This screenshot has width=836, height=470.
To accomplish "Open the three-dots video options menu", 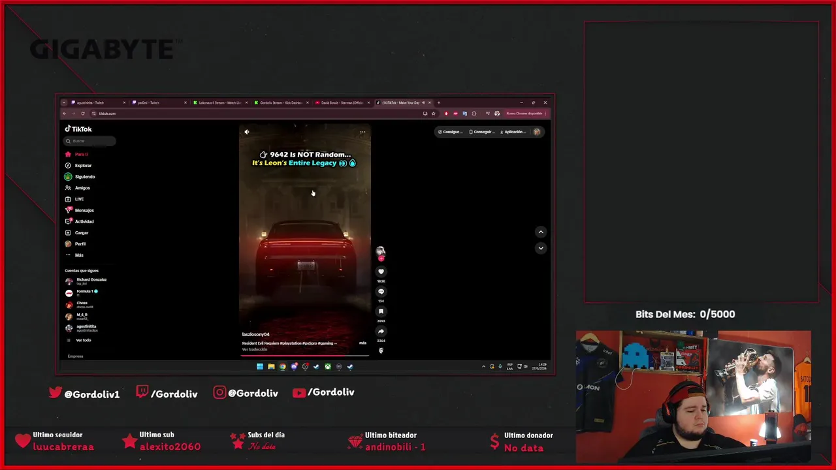I will 362,132.
